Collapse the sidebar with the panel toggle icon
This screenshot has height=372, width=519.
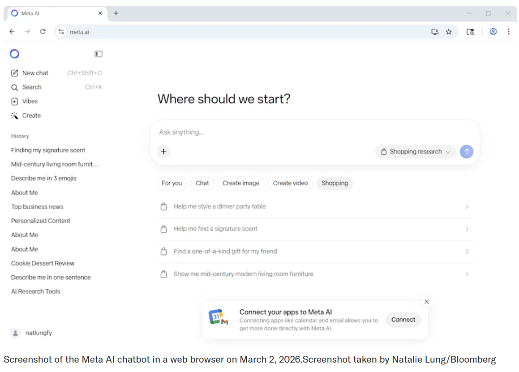coord(99,54)
